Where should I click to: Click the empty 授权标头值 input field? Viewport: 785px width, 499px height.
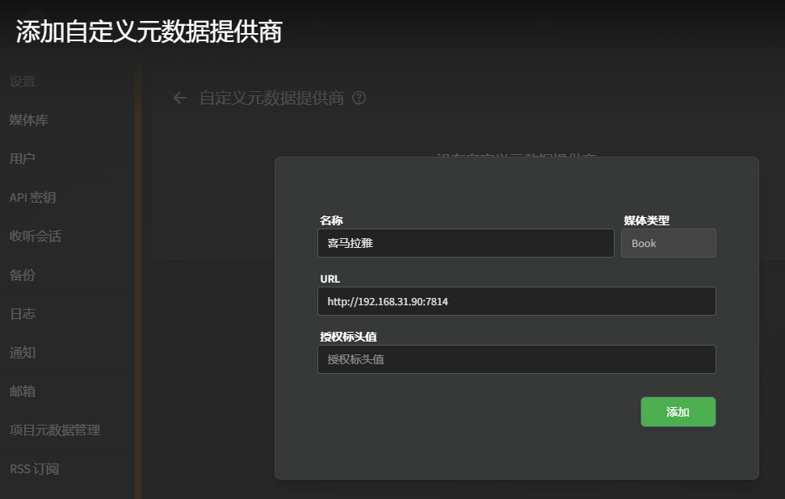click(517, 359)
